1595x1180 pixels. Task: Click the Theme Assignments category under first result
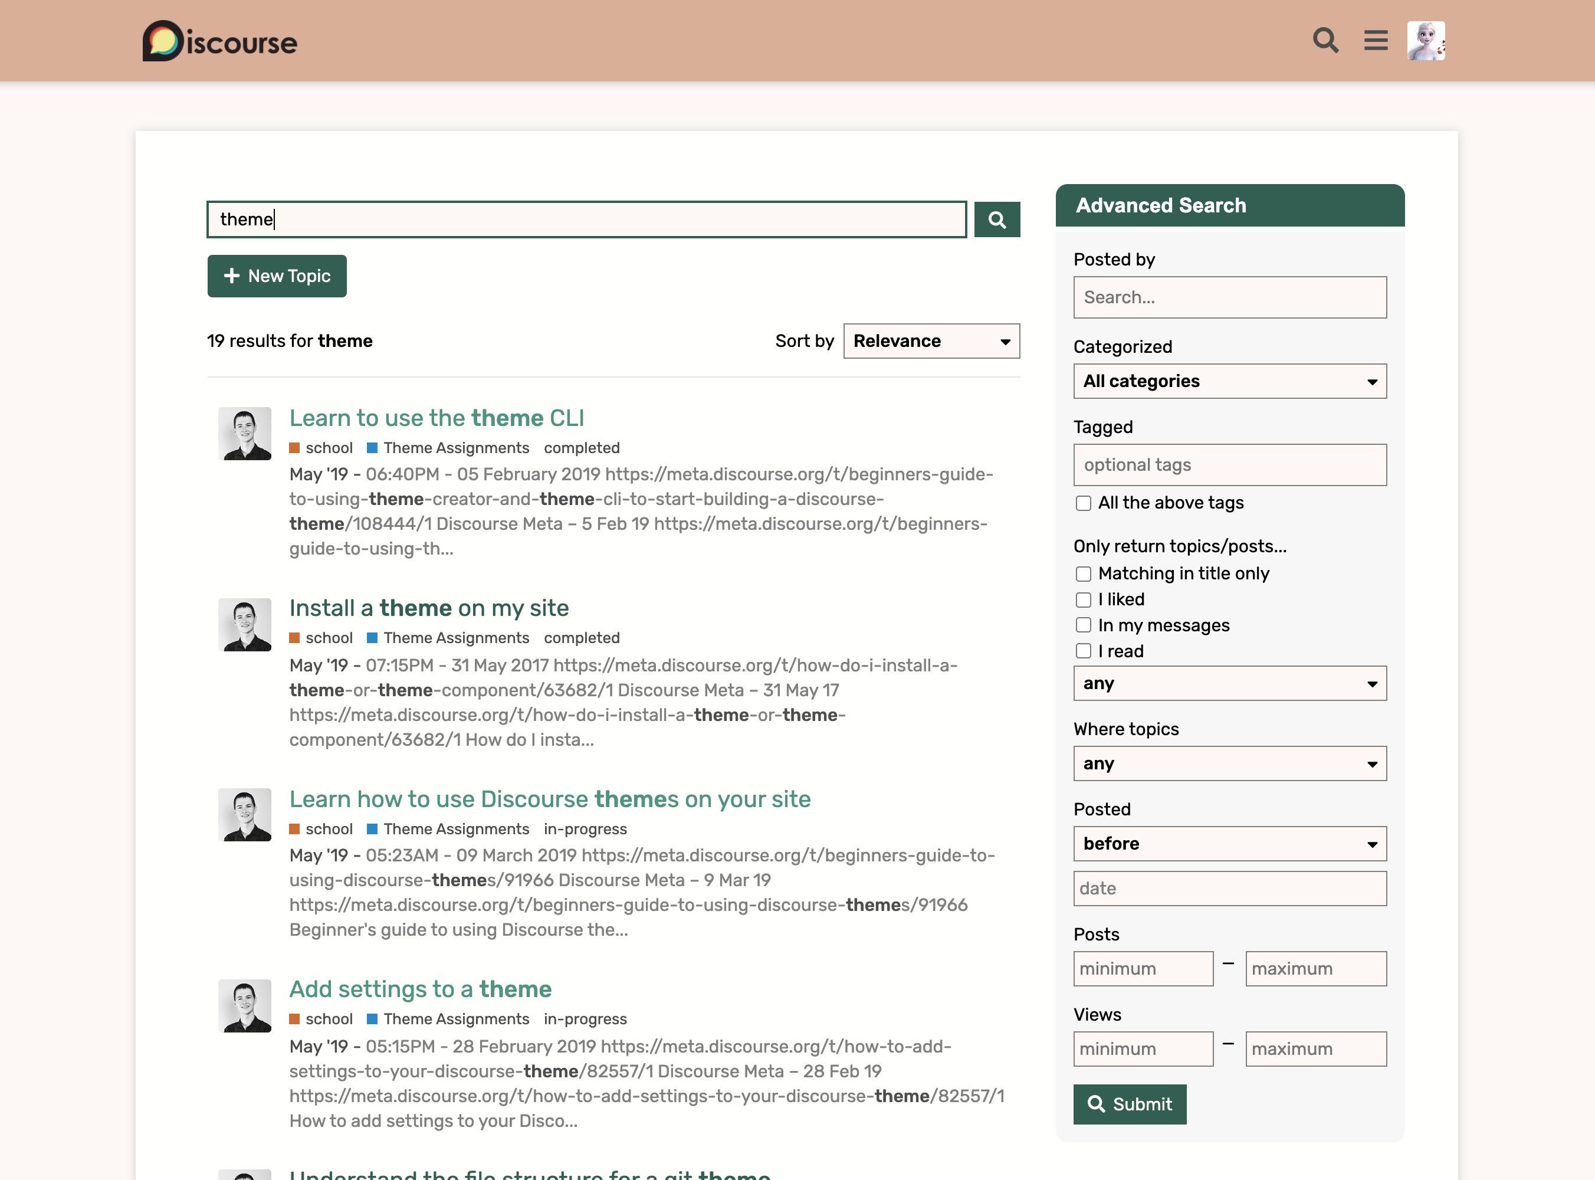point(455,448)
